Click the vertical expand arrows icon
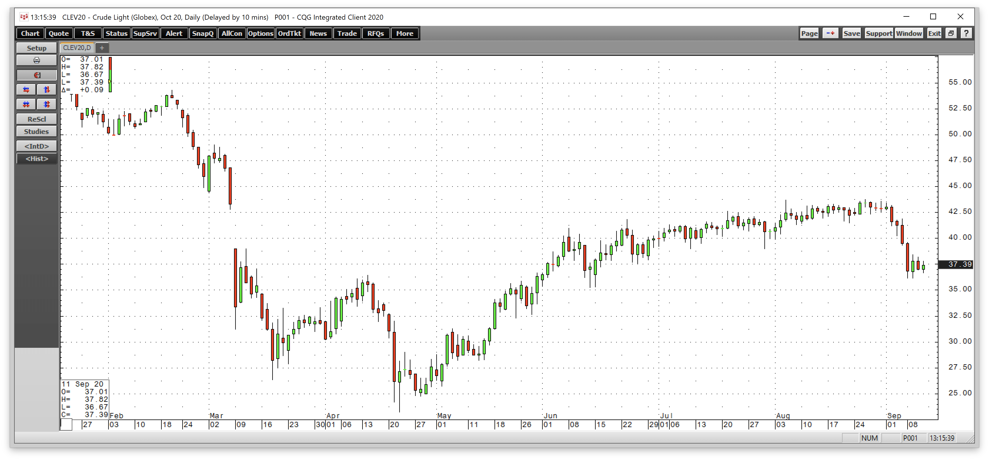 pyautogui.click(x=47, y=89)
